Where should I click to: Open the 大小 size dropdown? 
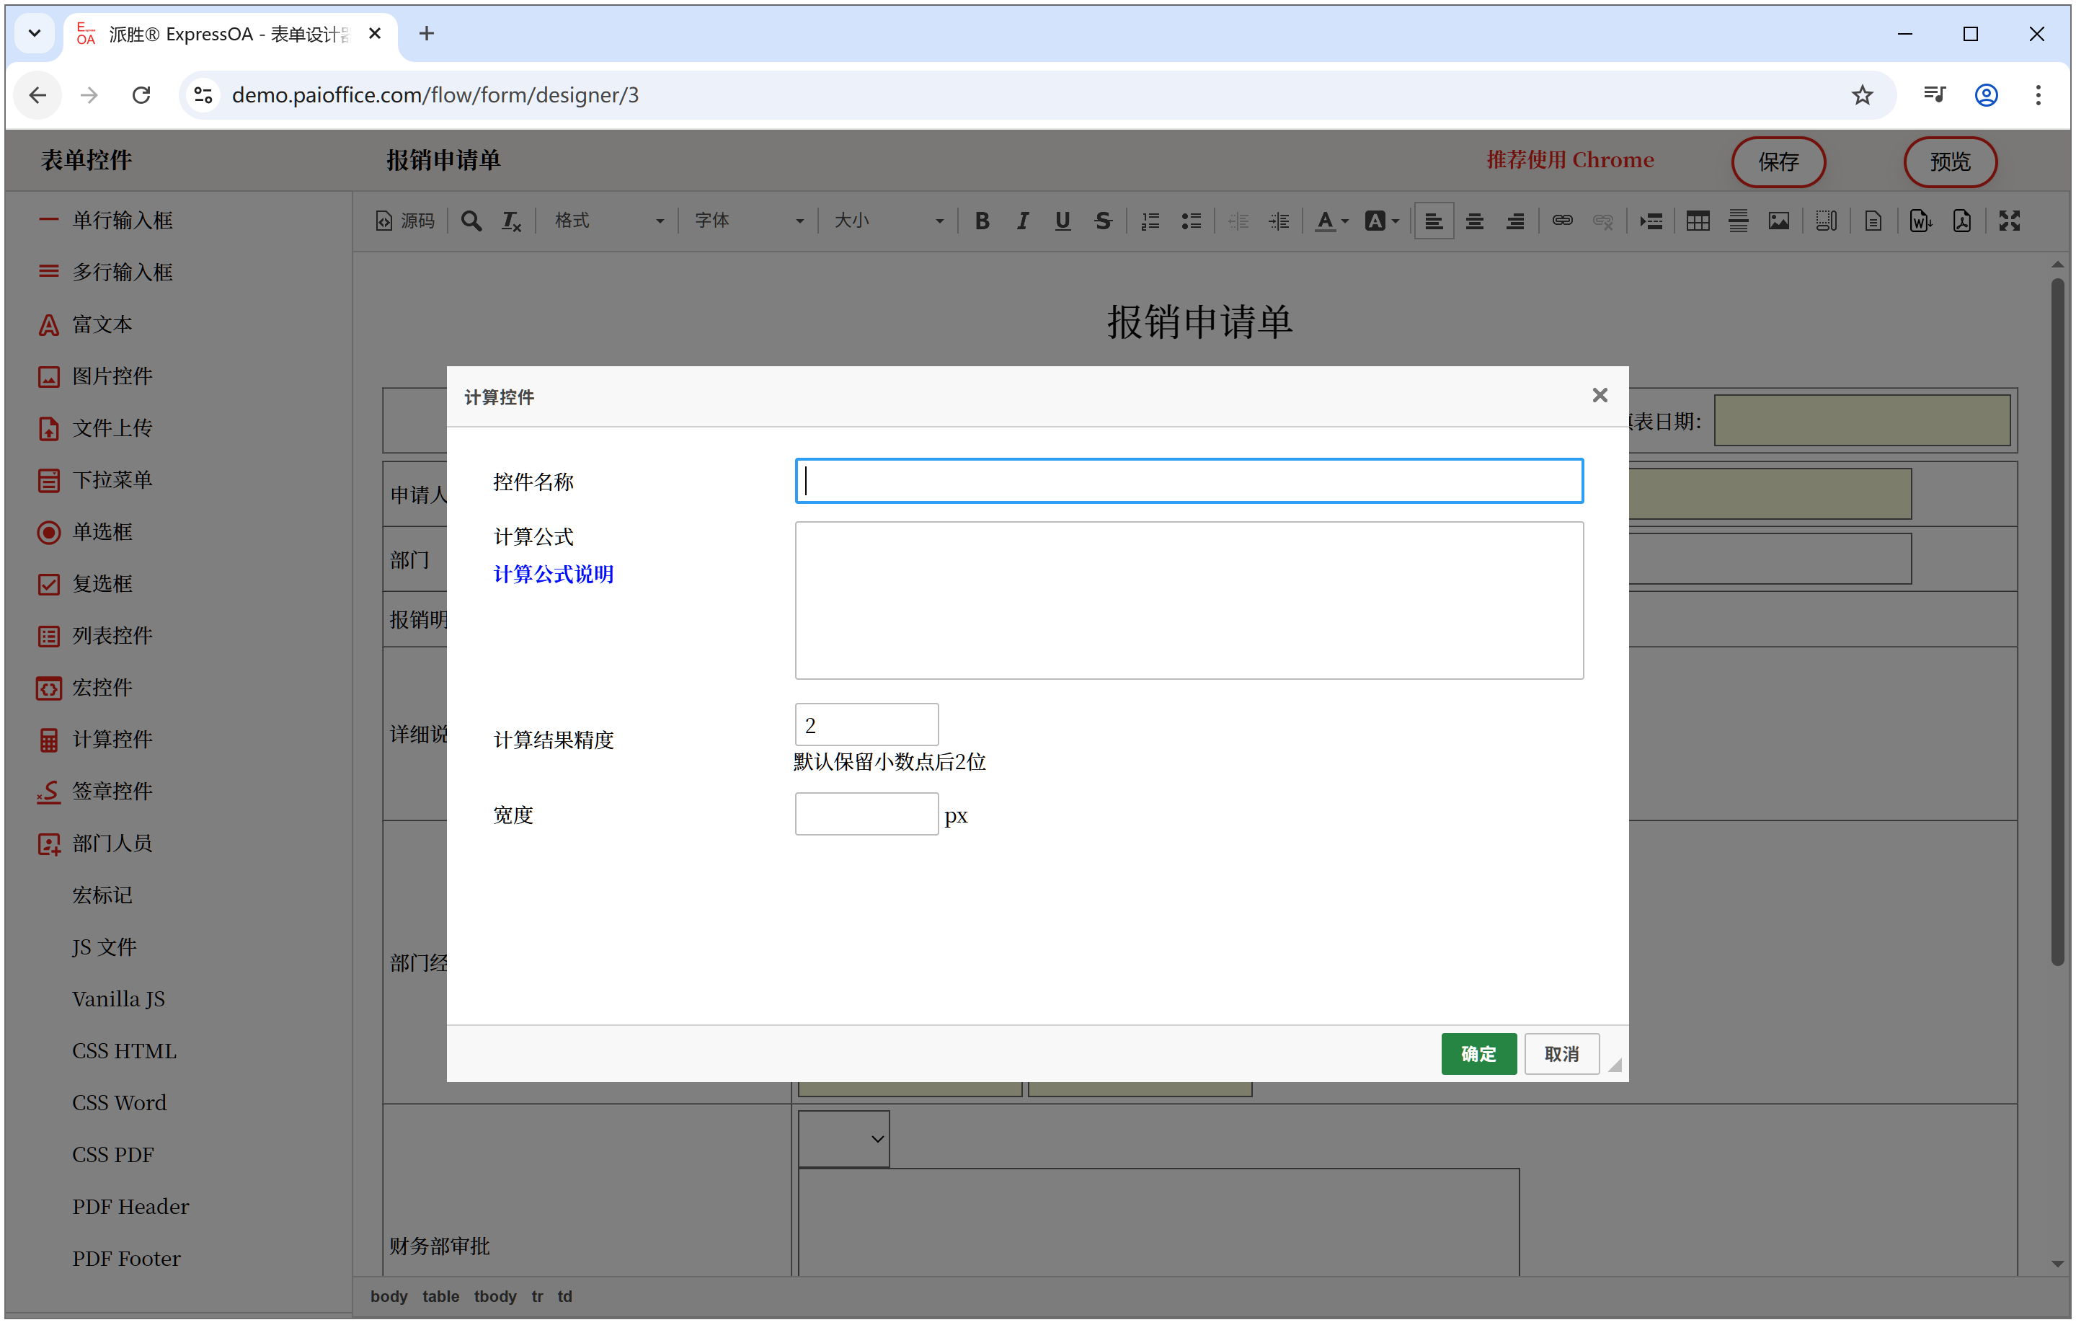click(888, 221)
